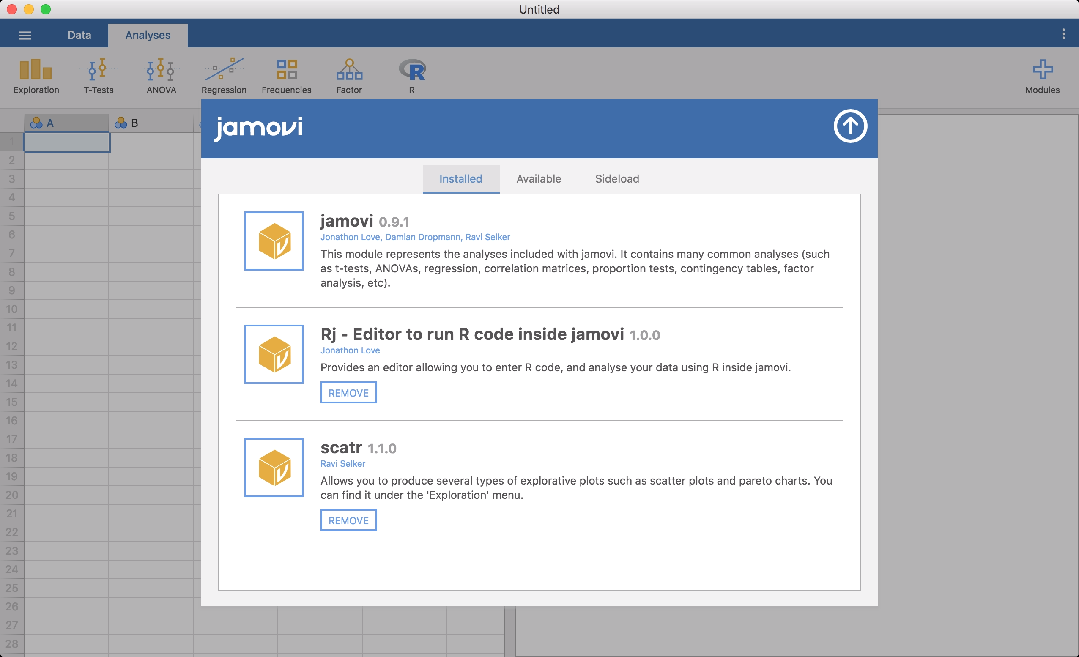This screenshot has width=1079, height=657.
Task: Click the scatr module description text
Action: pos(576,487)
